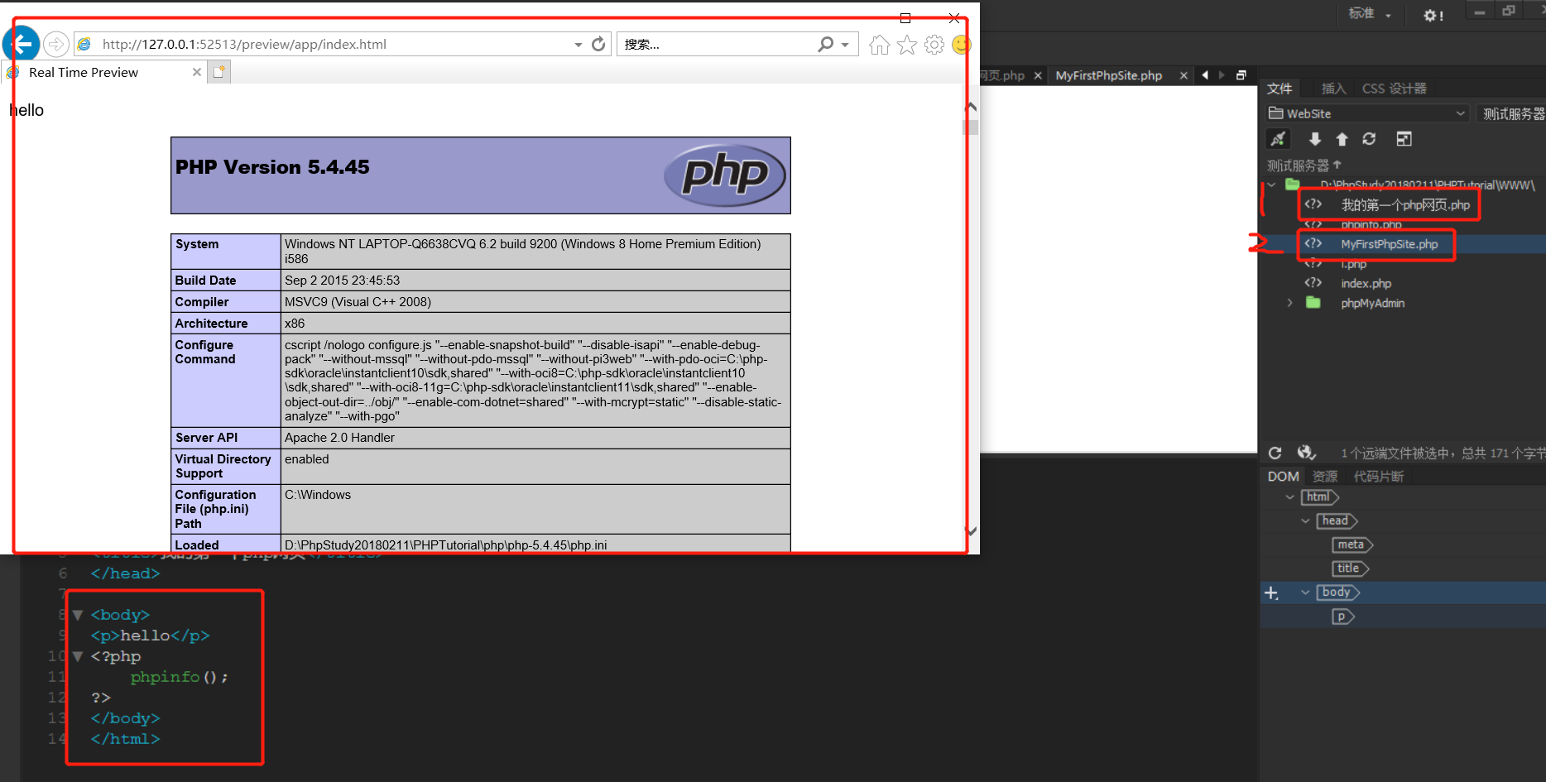The image size is (1546, 782).
Task: Expand the phpMyAdmin folder
Action: tap(1289, 303)
